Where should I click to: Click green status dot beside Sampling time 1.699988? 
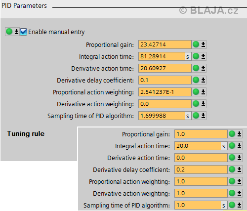(x=196, y=116)
